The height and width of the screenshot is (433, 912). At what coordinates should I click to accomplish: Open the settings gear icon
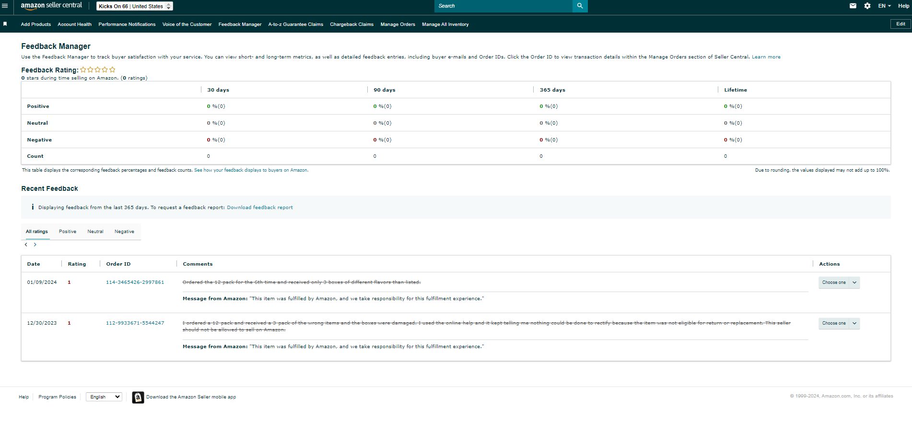pyautogui.click(x=867, y=6)
